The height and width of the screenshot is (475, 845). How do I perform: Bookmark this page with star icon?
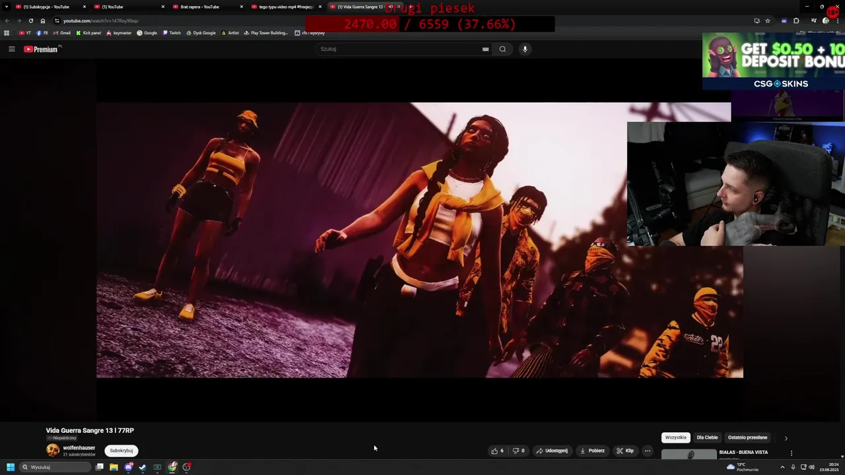(768, 20)
